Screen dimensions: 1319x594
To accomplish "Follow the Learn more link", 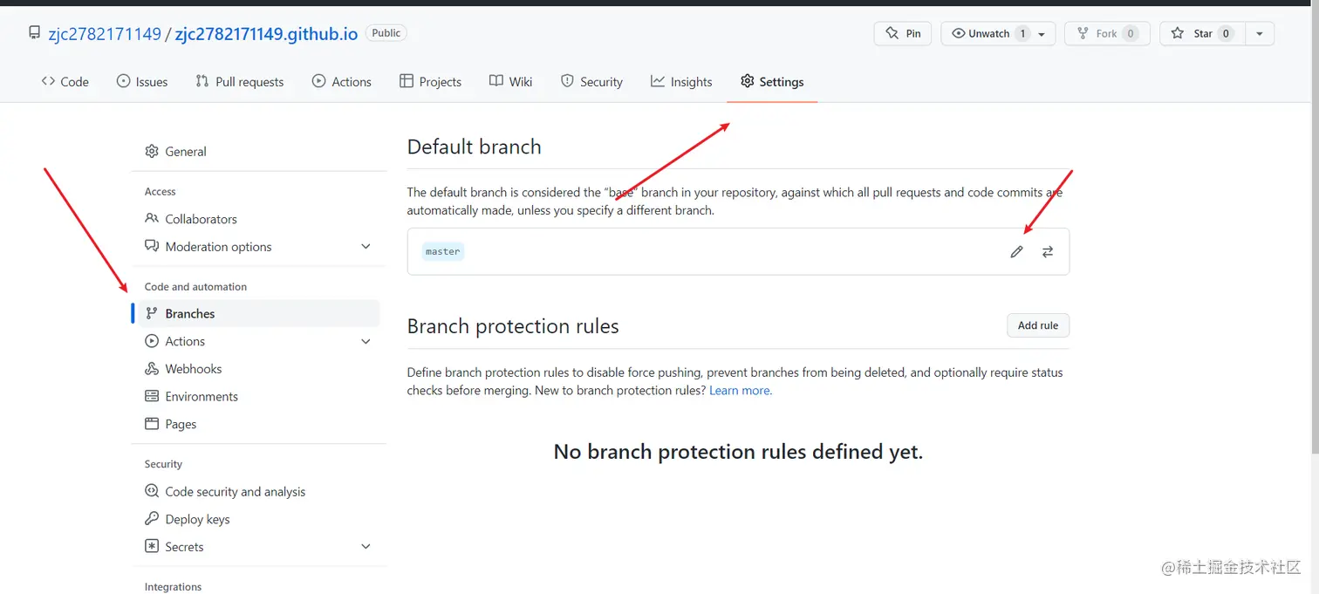I will point(740,391).
